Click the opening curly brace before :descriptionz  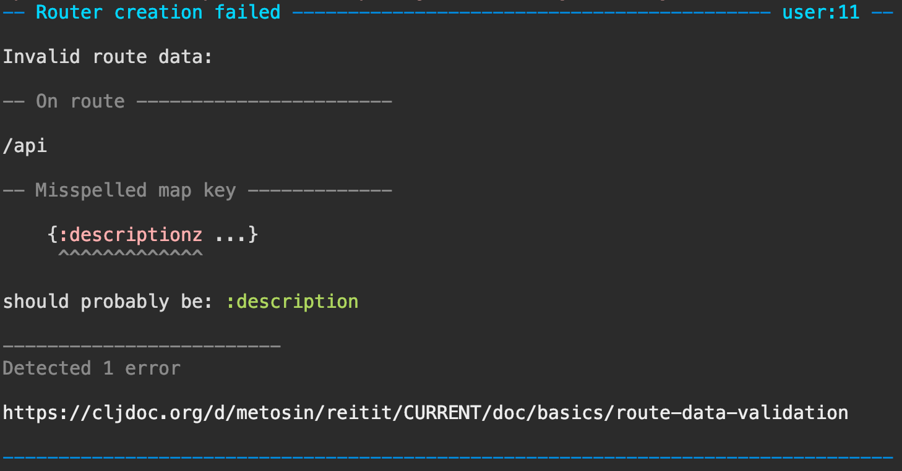(53, 235)
